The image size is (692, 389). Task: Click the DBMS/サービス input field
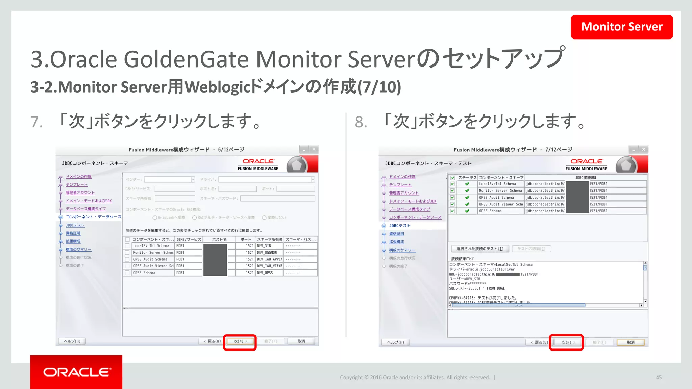tap(174, 189)
